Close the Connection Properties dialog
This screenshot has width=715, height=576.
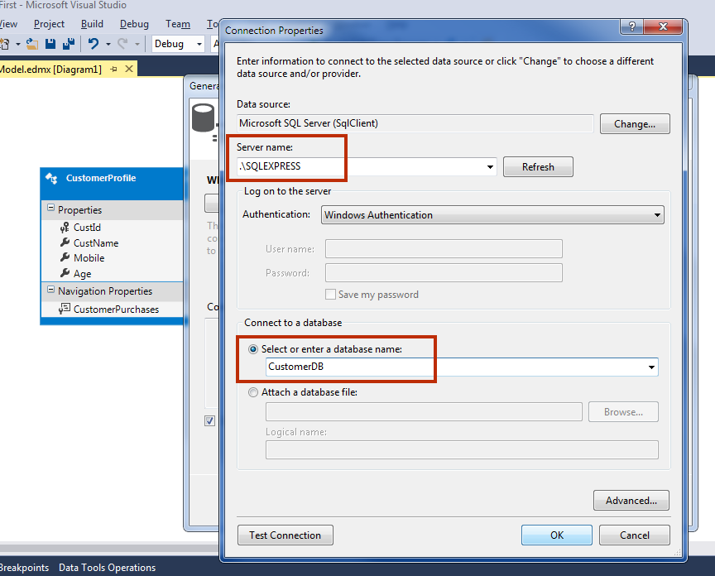point(663,26)
